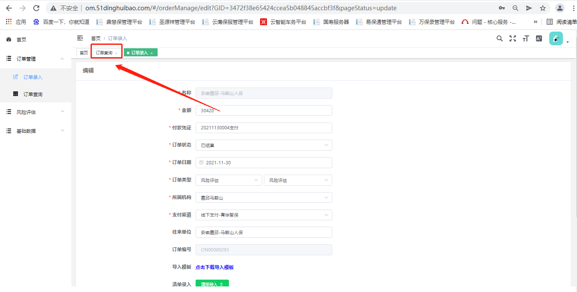Open the language switch icon

(x=539, y=38)
